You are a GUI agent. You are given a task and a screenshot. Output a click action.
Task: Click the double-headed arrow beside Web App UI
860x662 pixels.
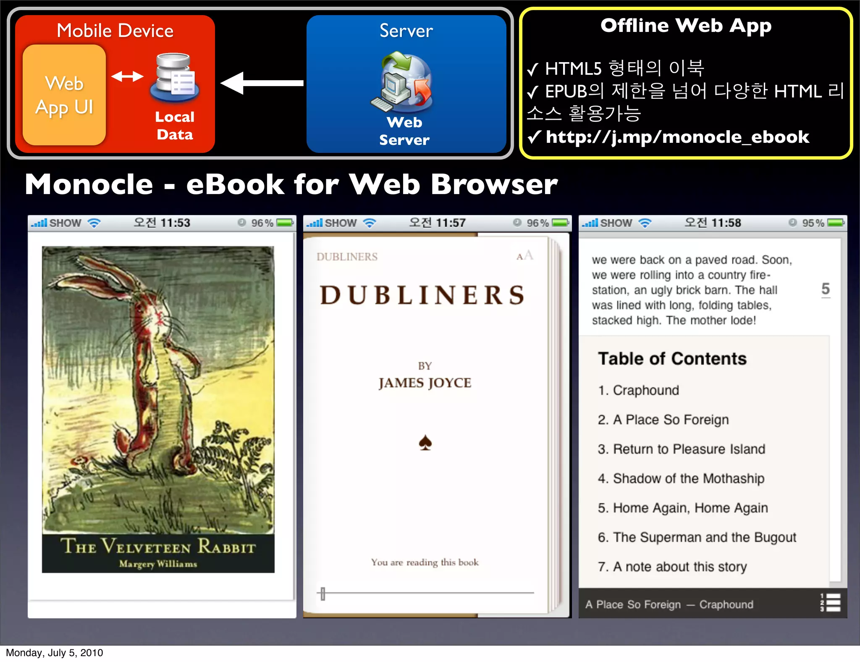(x=127, y=76)
